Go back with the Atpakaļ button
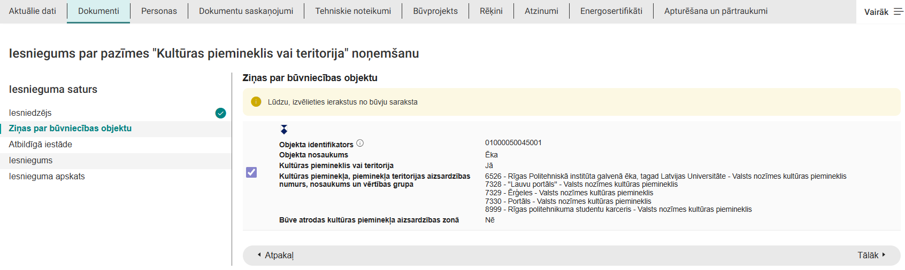Viewport: 905px width, 270px height. (x=275, y=256)
